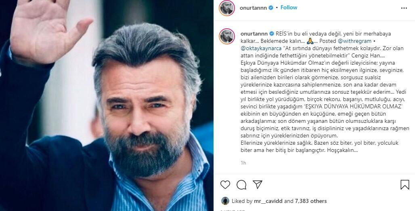Share the post with the paper plane icon
Image resolution: width=415 pixels, height=211 pixels.
tap(257, 184)
